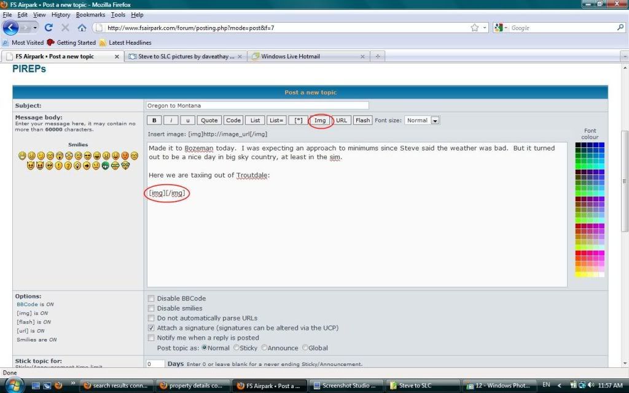The height and width of the screenshot is (393, 629).
Task: Insert the red angry smiley
Action: click(125, 155)
